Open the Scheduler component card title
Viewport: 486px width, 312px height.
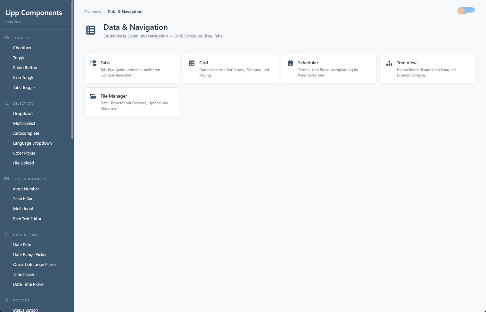coord(308,63)
